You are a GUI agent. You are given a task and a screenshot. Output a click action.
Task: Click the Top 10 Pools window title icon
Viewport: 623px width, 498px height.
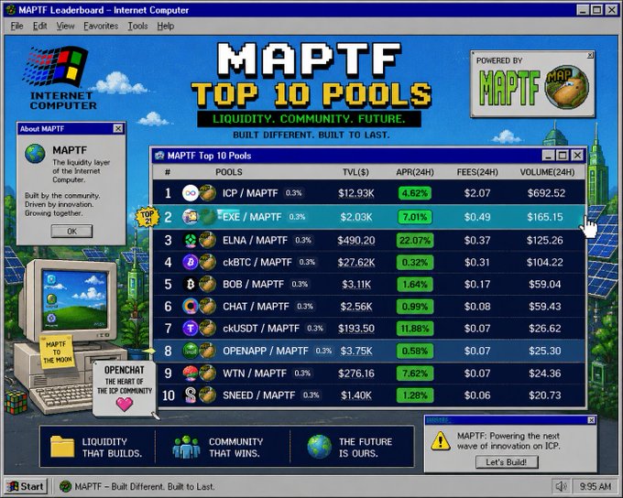[x=159, y=156]
